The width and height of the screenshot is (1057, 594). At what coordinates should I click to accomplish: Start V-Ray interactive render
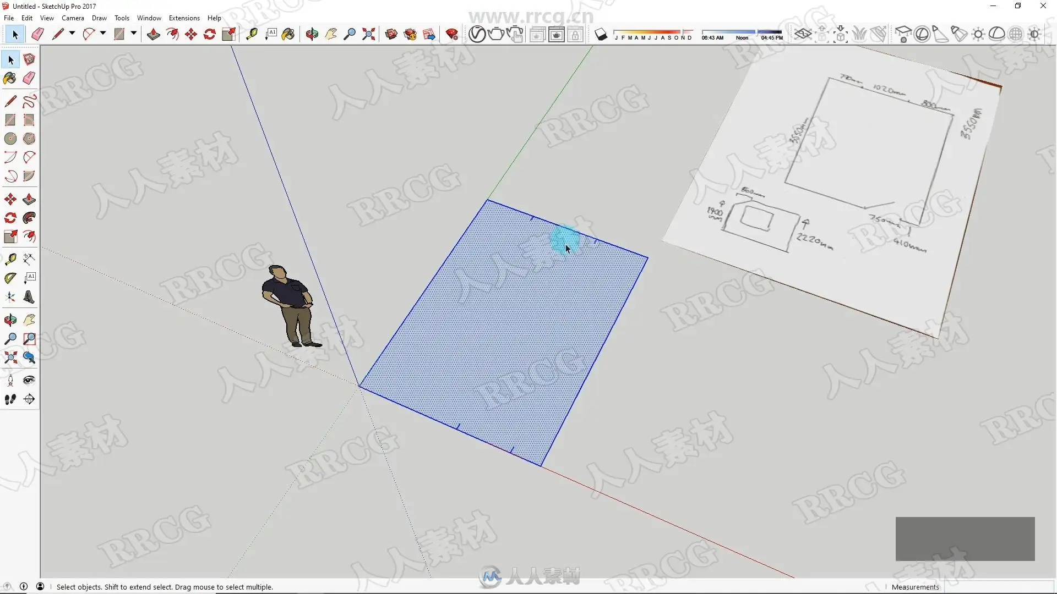click(x=515, y=34)
